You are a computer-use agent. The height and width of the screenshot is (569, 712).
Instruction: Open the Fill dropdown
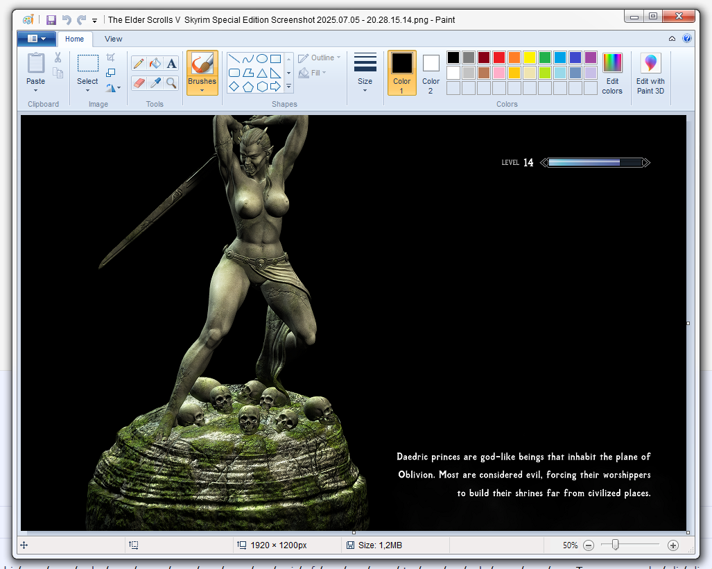[313, 73]
